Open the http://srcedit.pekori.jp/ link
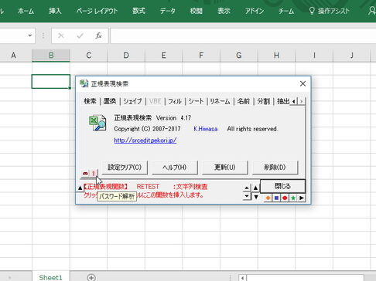Screen dimensions: 376x281 [145, 140]
